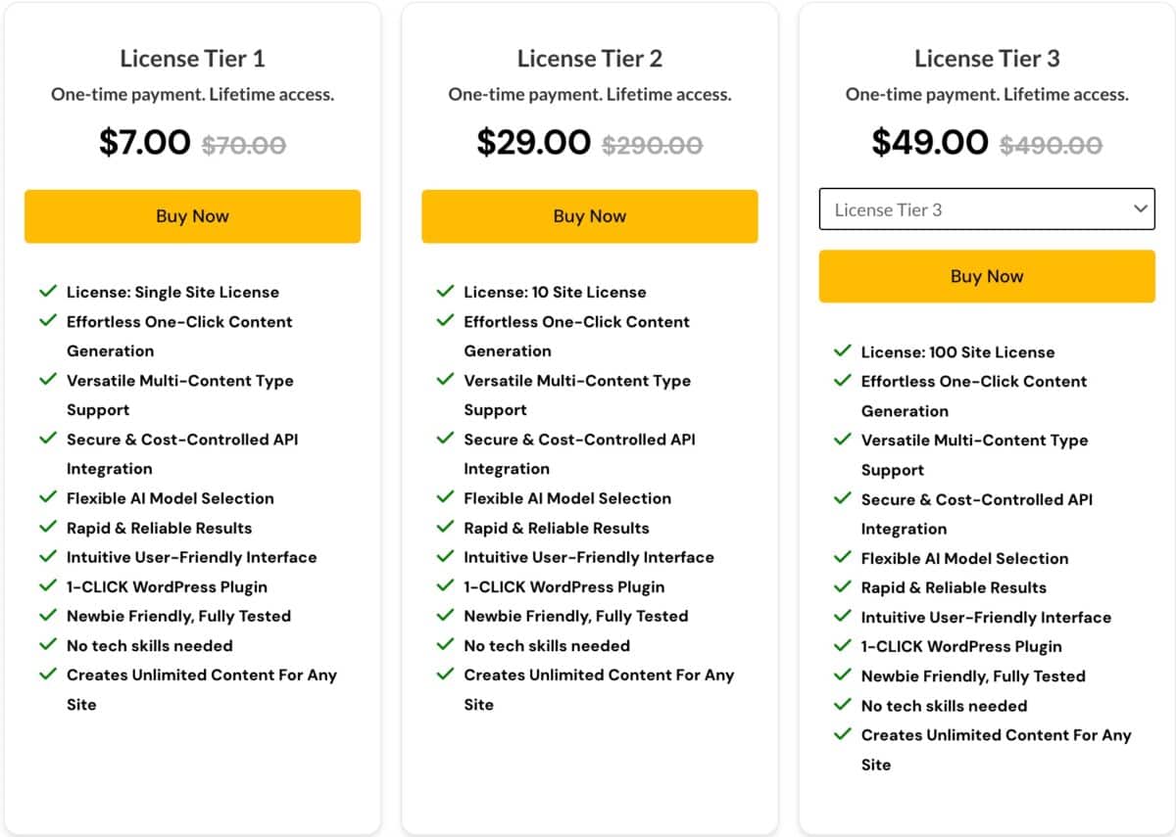
Task: Click the dropdown chevron arrow in Tier 3
Action: click(1140, 209)
